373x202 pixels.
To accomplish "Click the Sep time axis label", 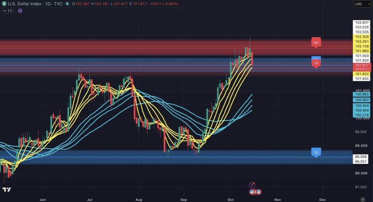I will [x=183, y=200].
